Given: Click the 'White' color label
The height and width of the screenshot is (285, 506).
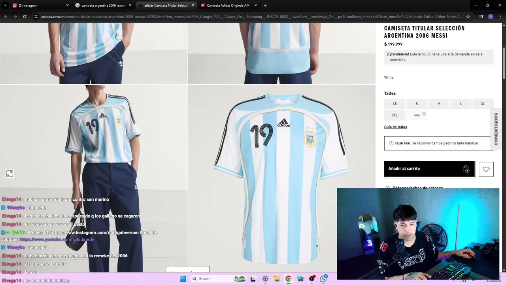Looking at the screenshot, I should 389,78.
